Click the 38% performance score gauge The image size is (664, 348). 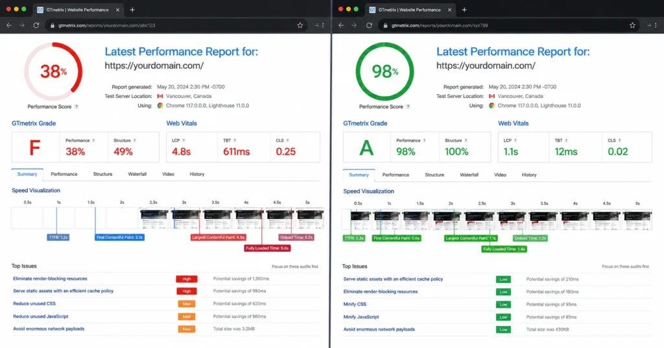point(53,71)
